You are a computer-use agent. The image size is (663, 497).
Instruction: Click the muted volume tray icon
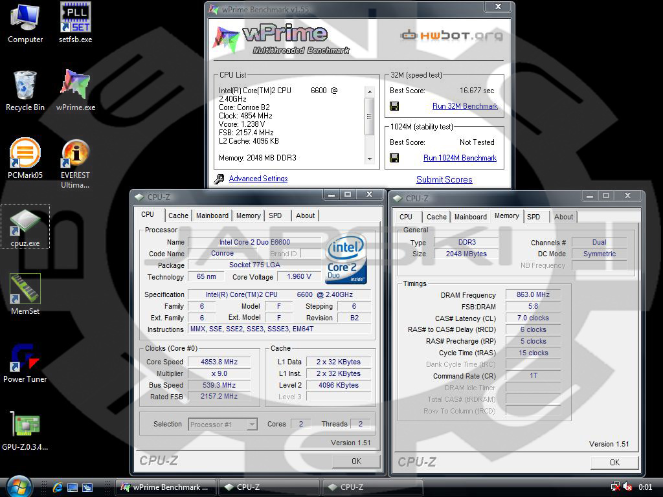(x=627, y=487)
